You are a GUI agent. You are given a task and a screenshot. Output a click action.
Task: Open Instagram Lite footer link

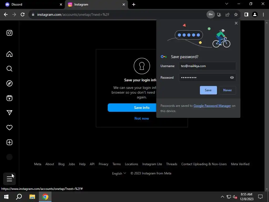152,164
